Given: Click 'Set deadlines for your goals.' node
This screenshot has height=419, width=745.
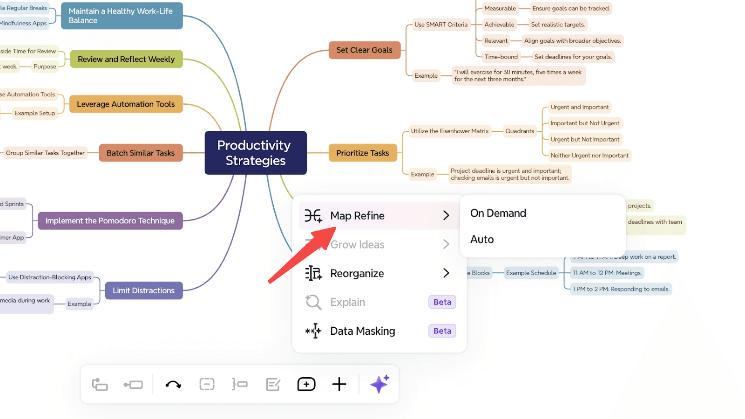Looking at the screenshot, I should coord(573,57).
